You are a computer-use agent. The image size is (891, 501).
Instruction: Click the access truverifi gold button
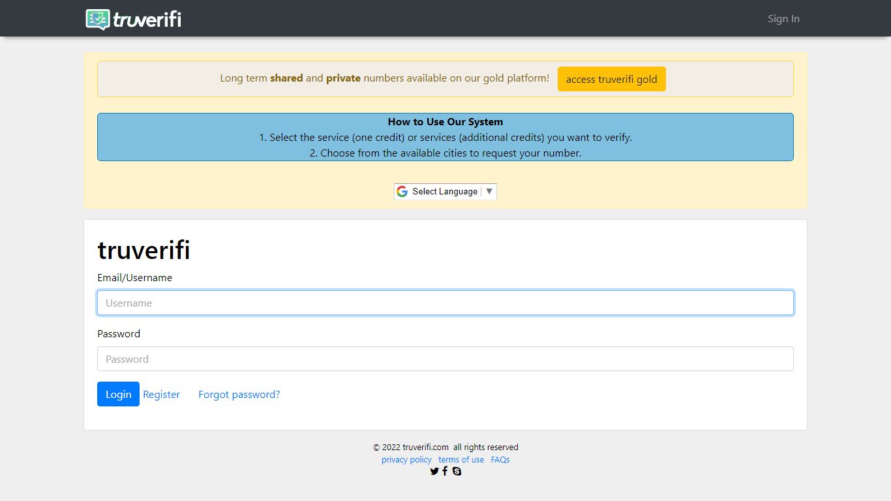tap(612, 79)
